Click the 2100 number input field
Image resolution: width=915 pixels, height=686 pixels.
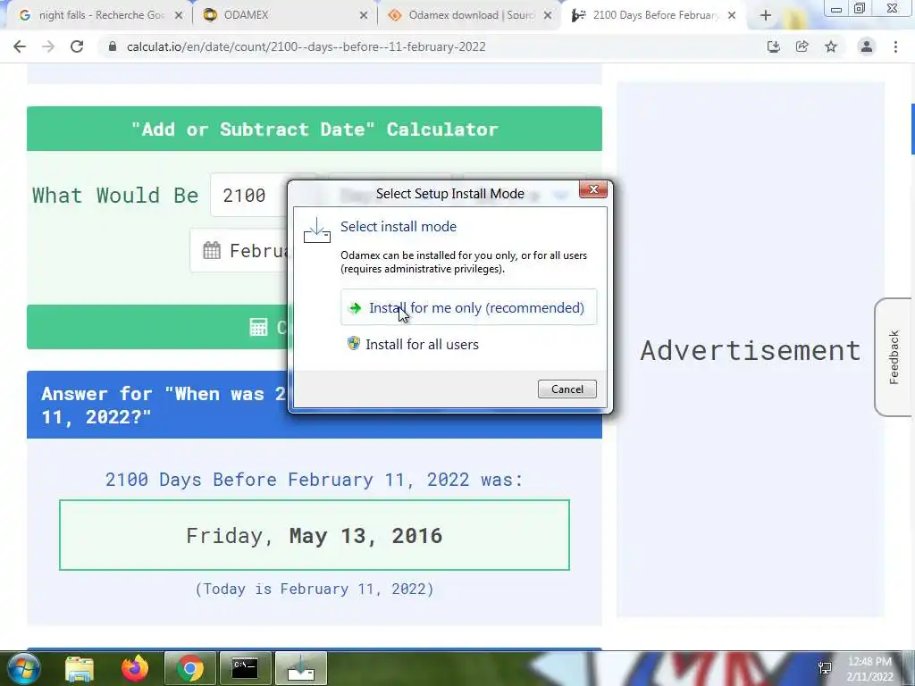tap(249, 195)
